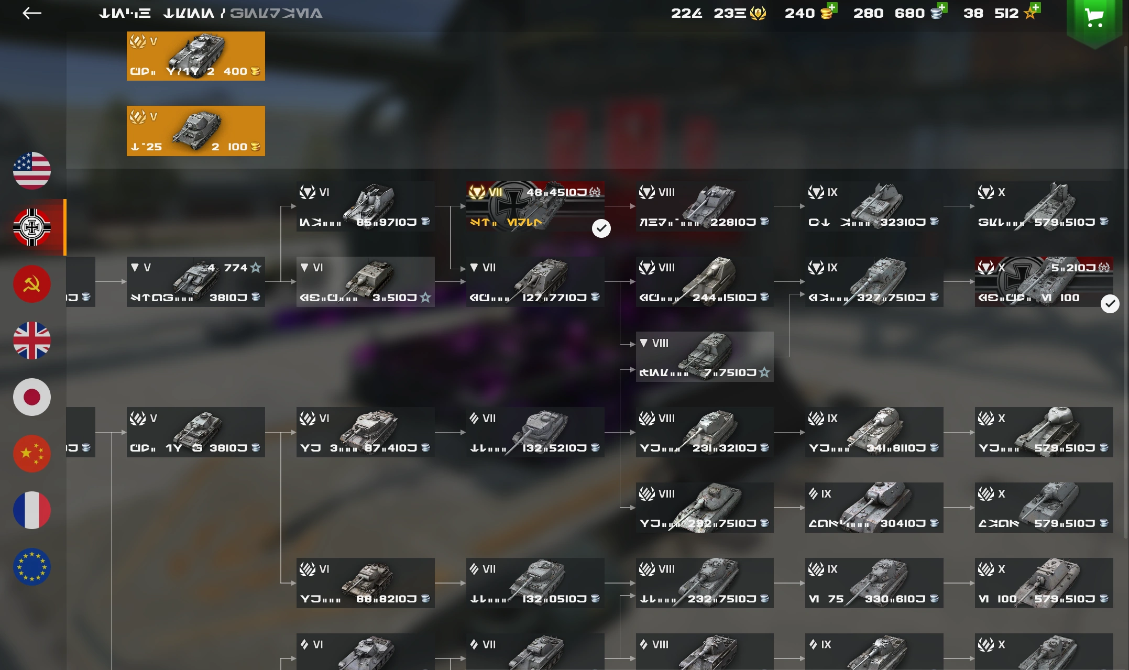This screenshot has height=670, width=1129.
Task: Choose the China flag nation
Action: 32,454
